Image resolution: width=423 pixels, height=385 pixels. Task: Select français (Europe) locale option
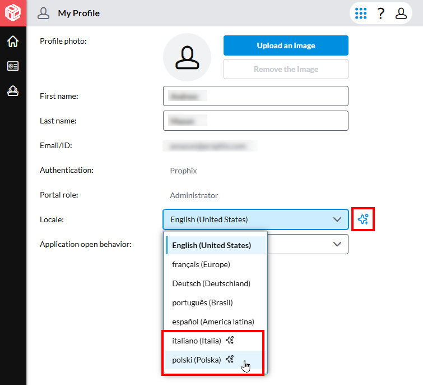(x=201, y=264)
